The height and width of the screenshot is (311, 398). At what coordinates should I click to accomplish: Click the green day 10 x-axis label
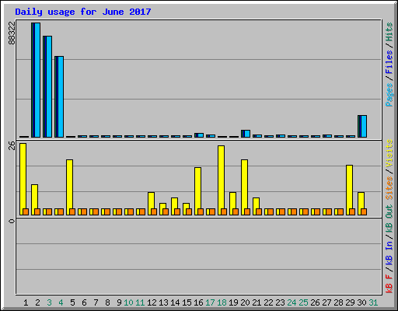[x=128, y=302]
